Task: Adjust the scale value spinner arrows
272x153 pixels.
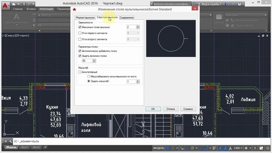Action: [138, 82]
